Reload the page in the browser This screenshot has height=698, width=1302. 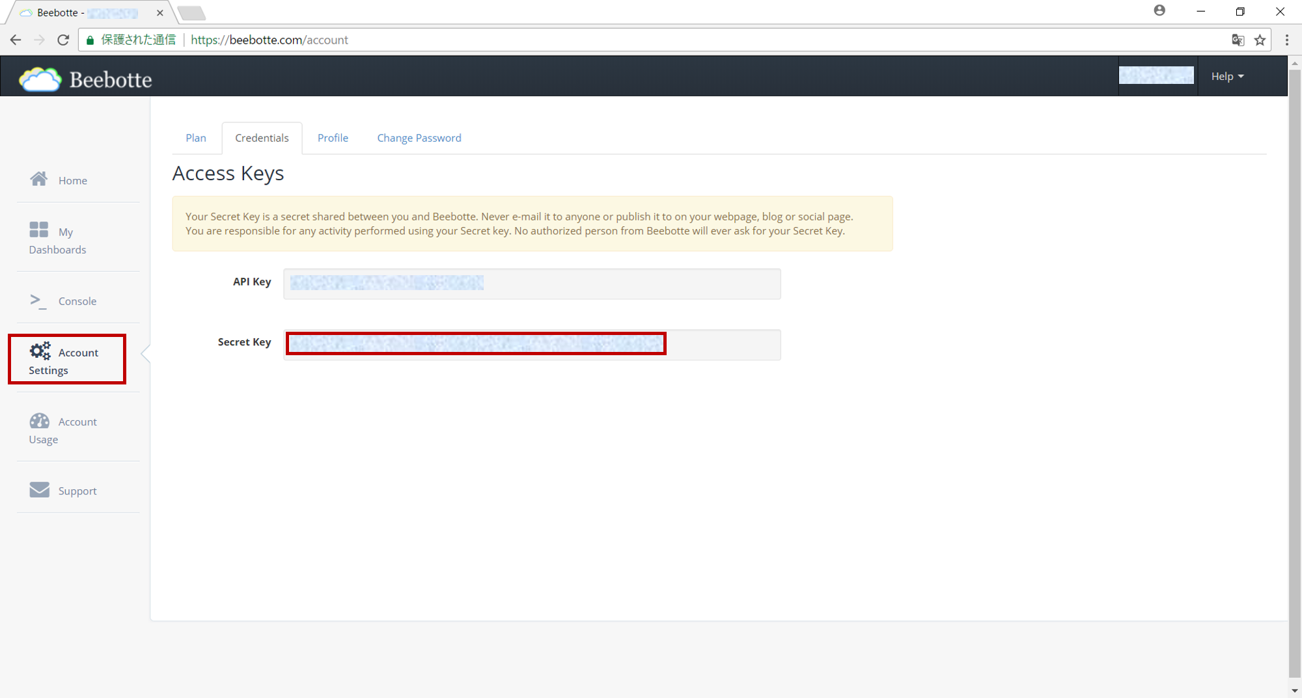tap(63, 40)
